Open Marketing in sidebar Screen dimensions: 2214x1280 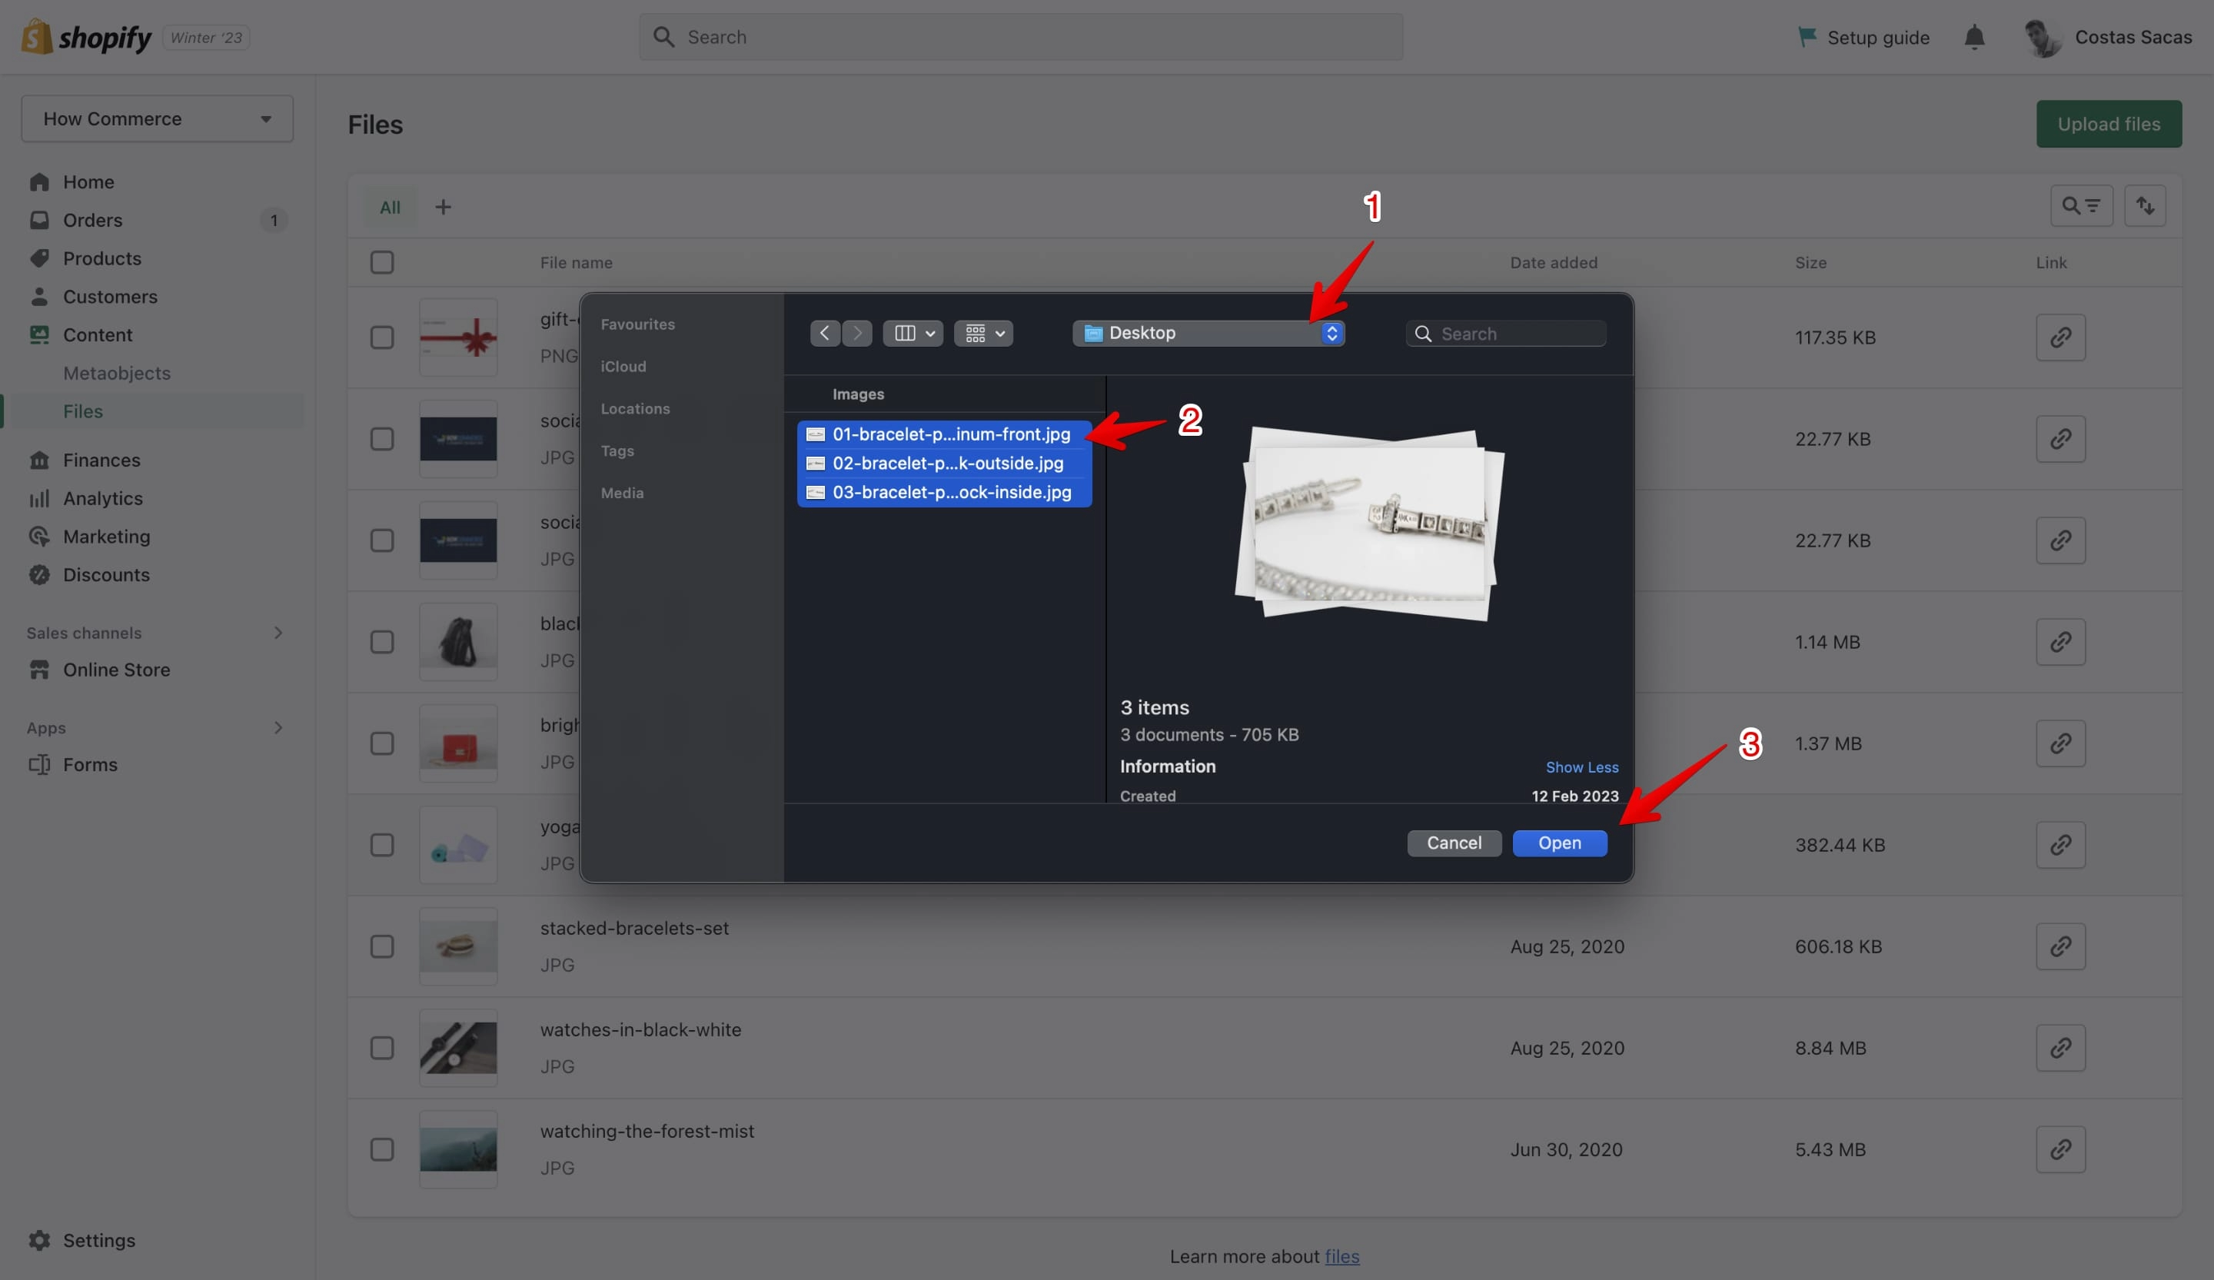click(x=106, y=536)
